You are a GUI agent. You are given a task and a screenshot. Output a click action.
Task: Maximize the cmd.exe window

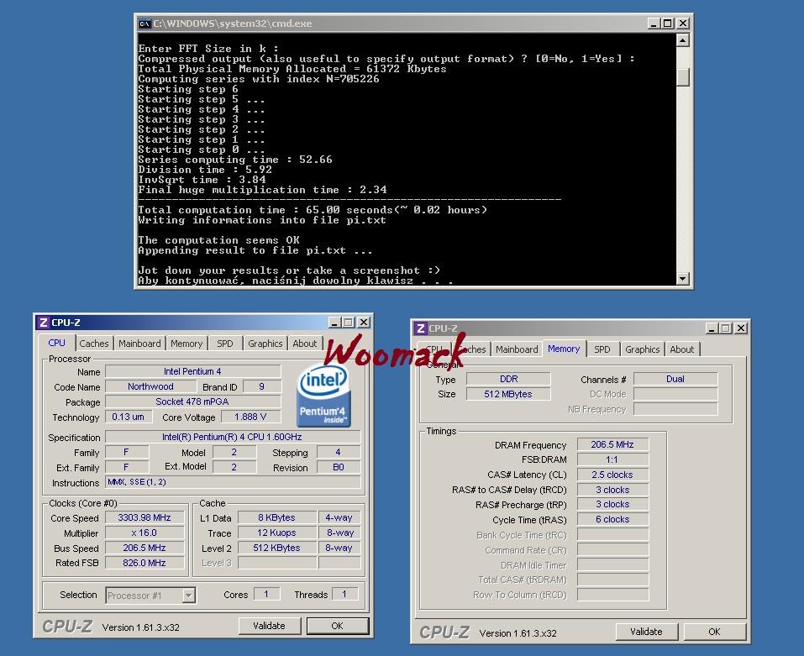(x=668, y=24)
